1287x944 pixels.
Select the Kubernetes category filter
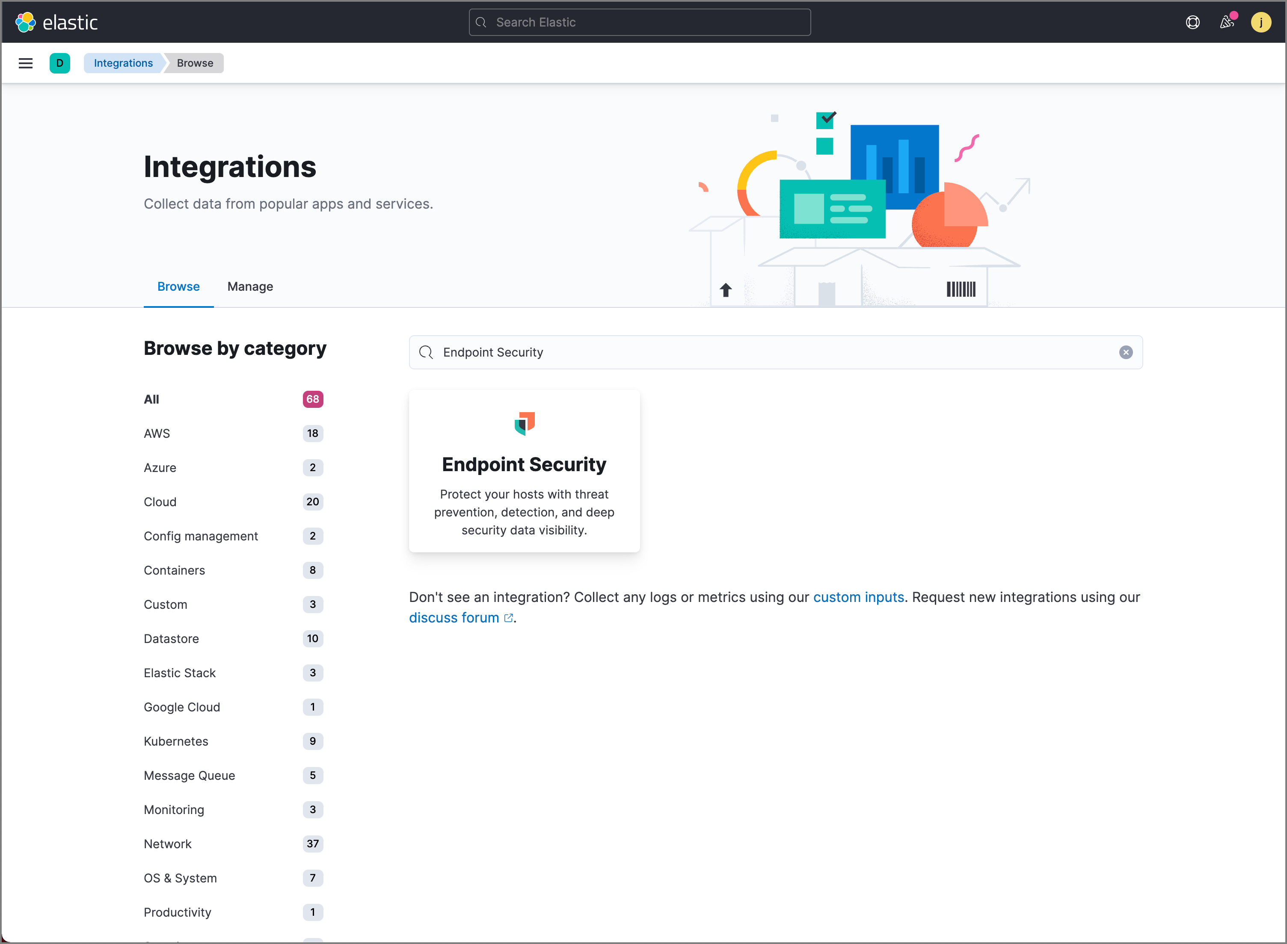click(x=176, y=741)
